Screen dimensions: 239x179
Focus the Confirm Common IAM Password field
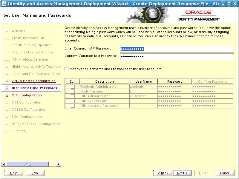pyautogui.click(x=177, y=57)
